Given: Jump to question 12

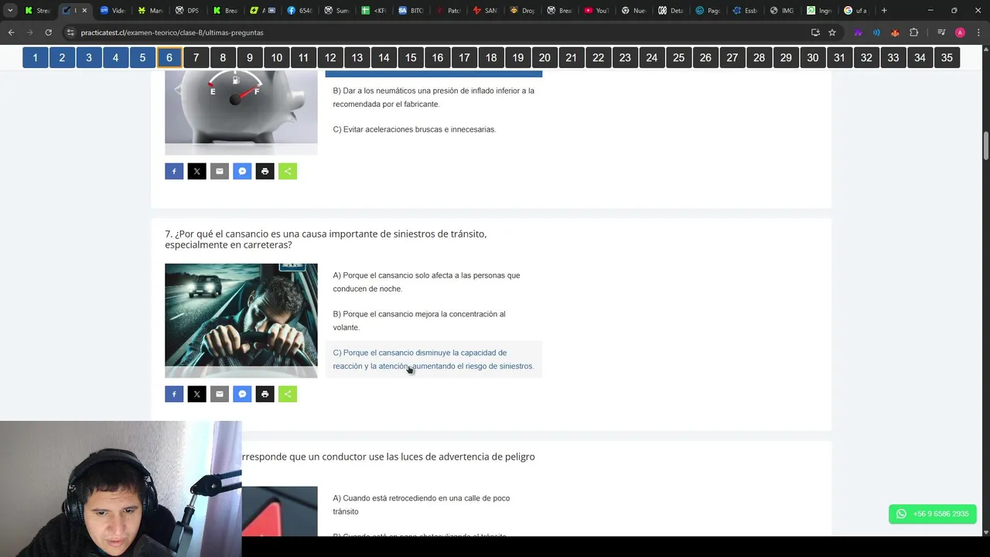Looking at the screenshot, I should click(x=330, y=57).
